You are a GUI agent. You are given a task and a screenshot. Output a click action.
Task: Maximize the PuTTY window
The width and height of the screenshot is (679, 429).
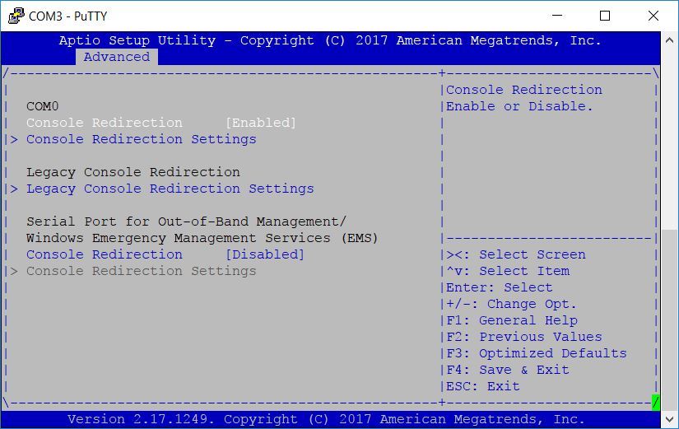point(605,16)
